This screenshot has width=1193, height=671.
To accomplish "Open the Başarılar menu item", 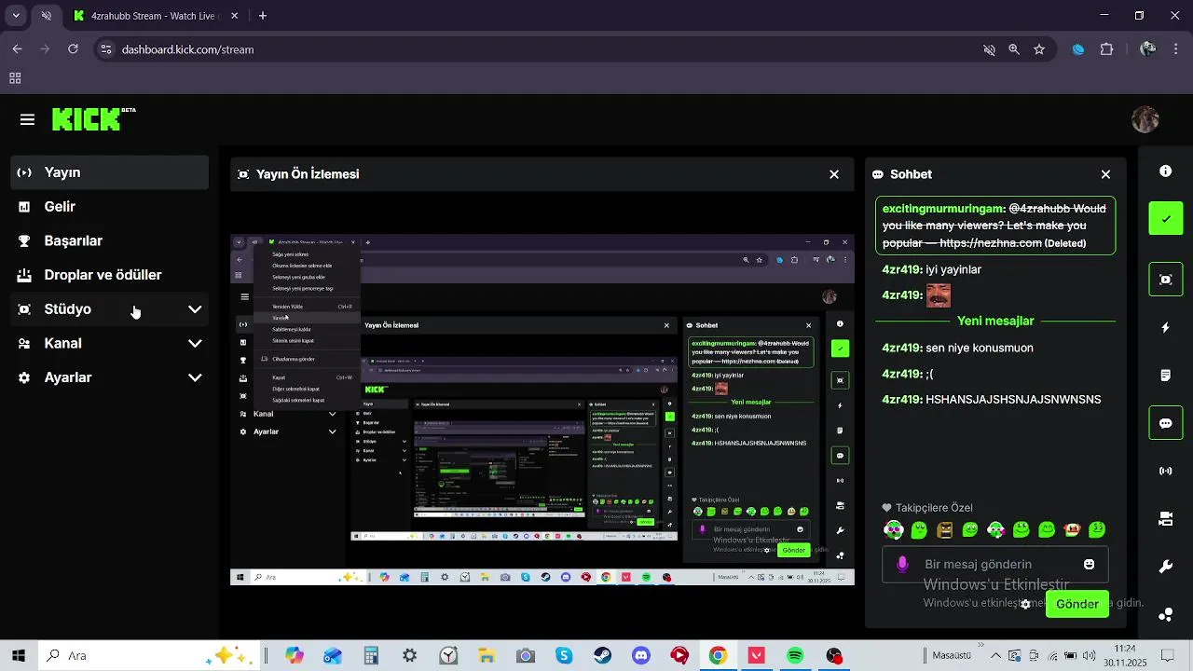I will tap(110, 240).
